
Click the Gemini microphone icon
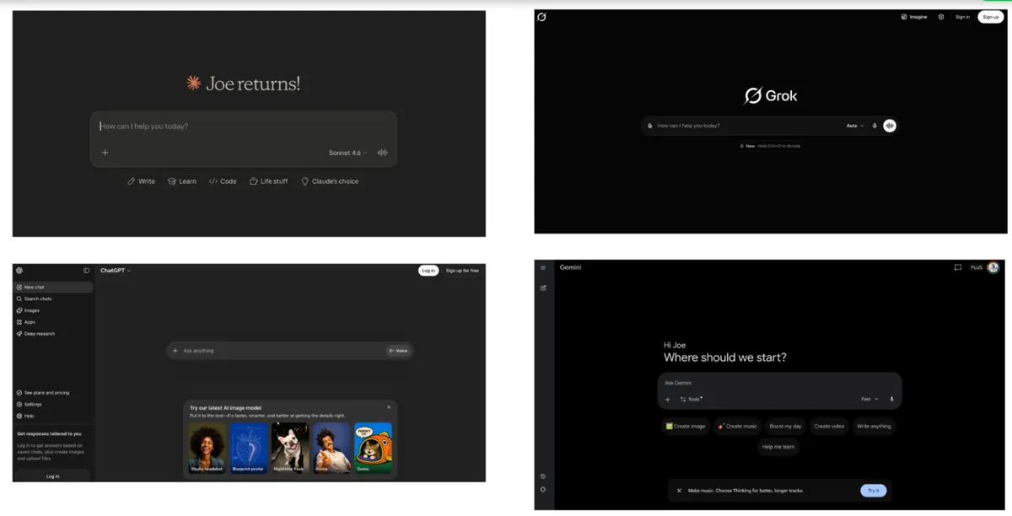click(x=891, y=399)
